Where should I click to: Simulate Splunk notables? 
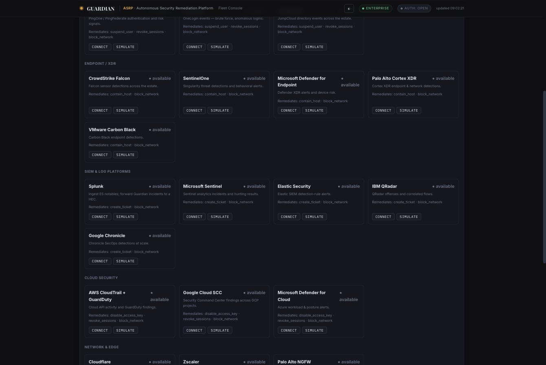125,217
